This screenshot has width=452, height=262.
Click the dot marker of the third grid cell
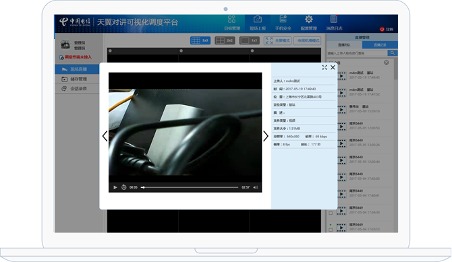252,51
